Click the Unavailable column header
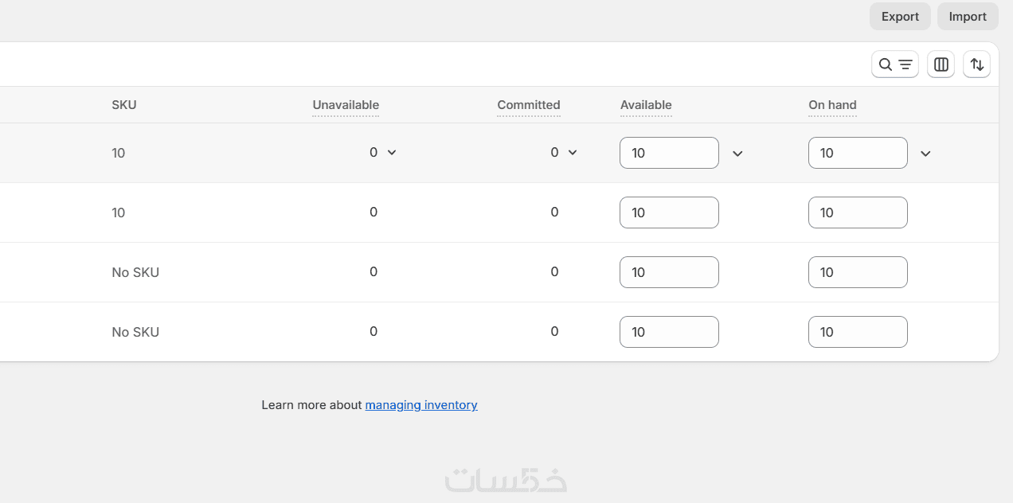 (346, 105)
